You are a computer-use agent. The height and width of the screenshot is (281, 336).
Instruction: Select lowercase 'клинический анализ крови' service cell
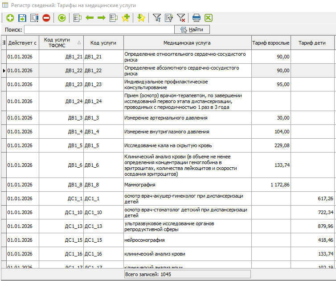click(x=187, y=254)
